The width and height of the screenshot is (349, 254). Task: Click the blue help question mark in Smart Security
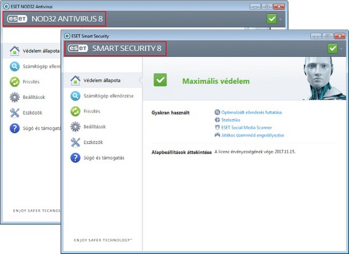tap(75, 158)
